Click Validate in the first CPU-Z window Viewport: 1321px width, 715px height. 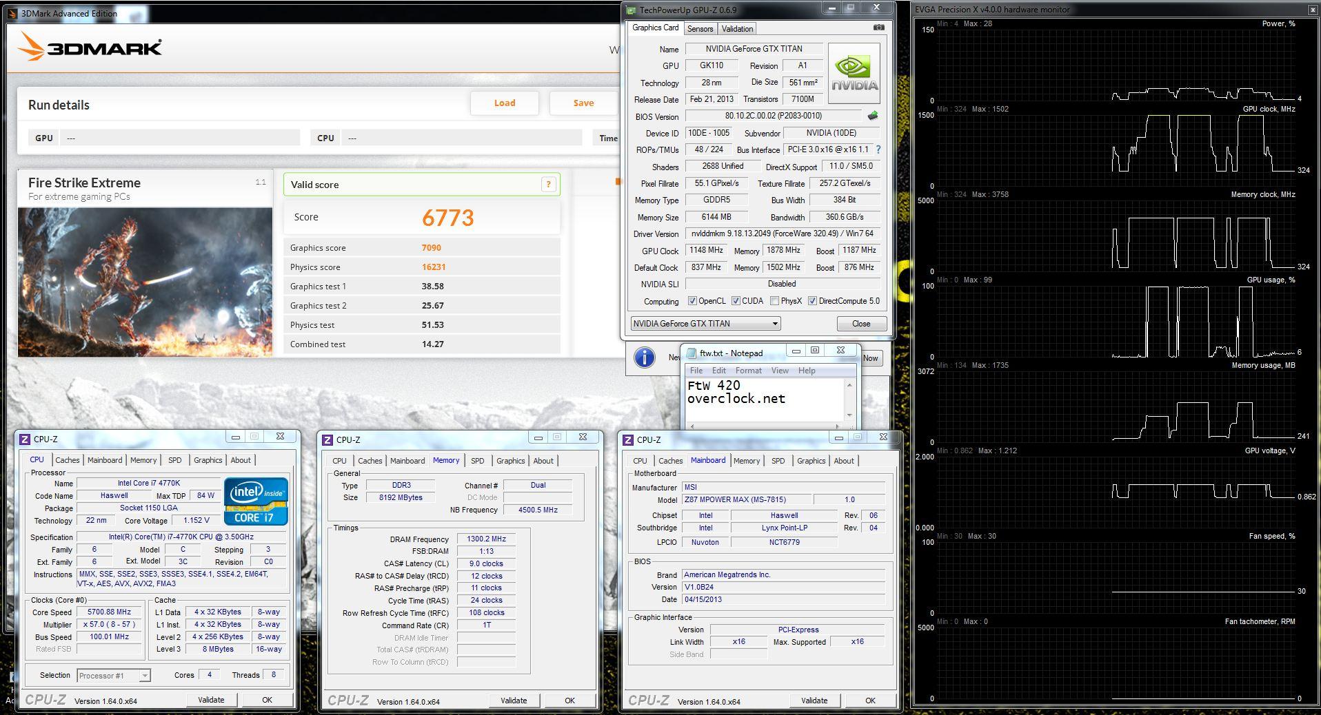[x=211, y=700]
